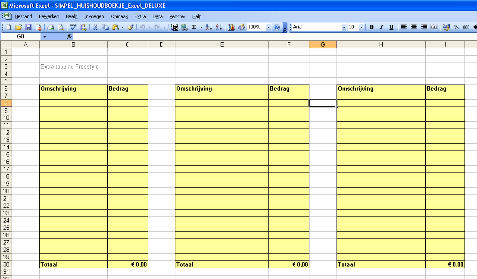Click the Spelling check ABC icon

click(x=73, y=27)
